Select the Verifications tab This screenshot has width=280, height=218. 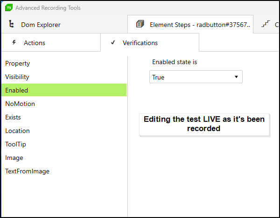pos(140,43)
